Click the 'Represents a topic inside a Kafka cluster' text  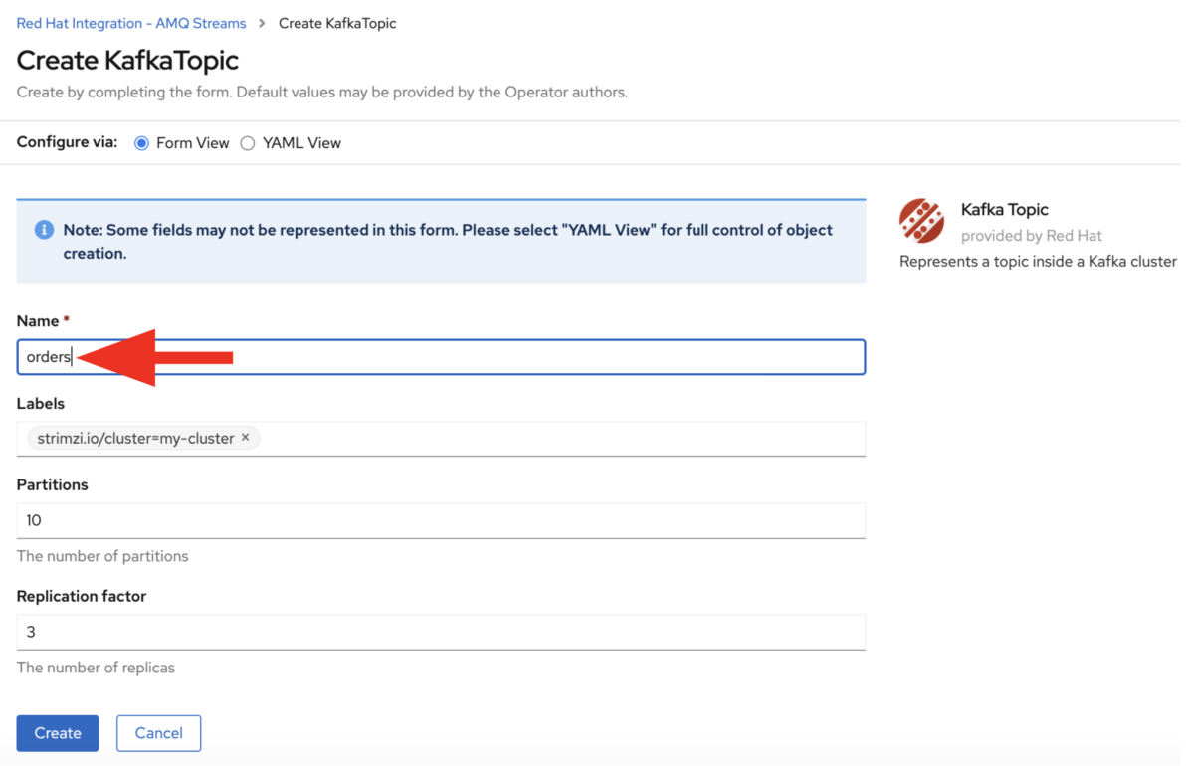(x=1039, y=262)
